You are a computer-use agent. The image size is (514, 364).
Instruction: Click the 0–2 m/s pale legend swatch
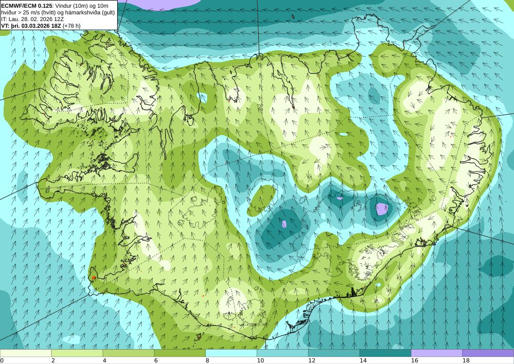click(26, 353)
